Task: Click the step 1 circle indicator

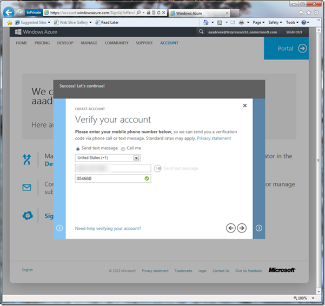Action: pyautogui.click(x=59, y=228)
